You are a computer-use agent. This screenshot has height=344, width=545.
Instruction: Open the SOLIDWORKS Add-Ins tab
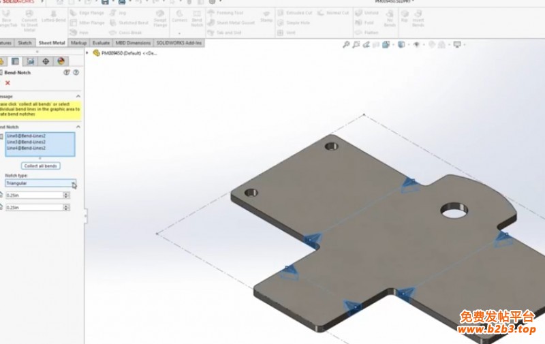pos(178,43)
